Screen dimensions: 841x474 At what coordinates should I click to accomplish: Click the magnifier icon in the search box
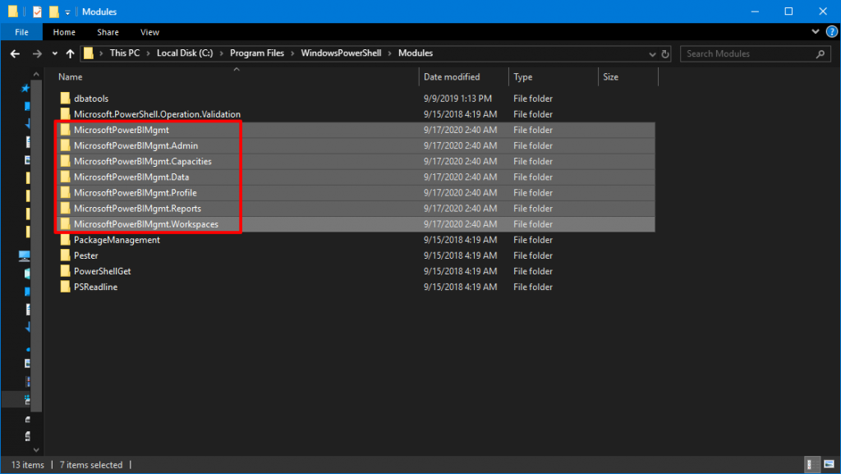[820, 53]
